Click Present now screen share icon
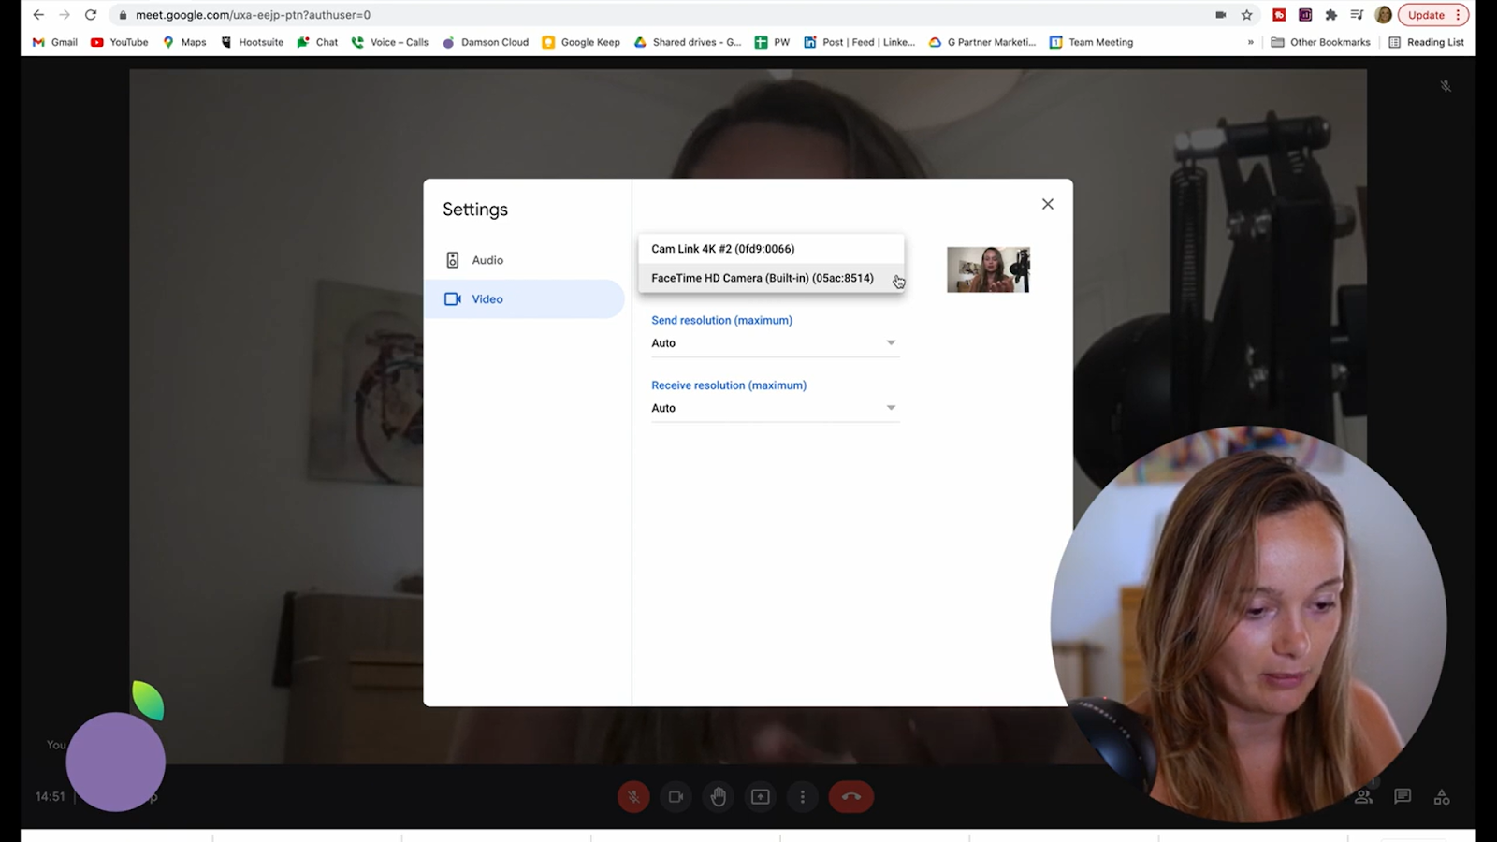The width and height of the screenshot is (1497, 842). coord(761,797)
